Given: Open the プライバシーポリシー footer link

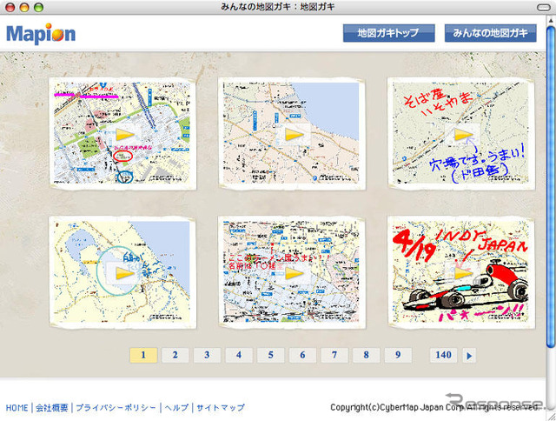Looking at the screenshot, I should click(116, 408).
